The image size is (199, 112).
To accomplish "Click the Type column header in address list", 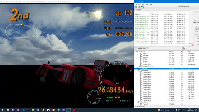I will pyautogui.click(x=182, y=52).
